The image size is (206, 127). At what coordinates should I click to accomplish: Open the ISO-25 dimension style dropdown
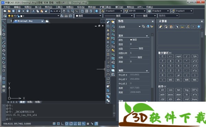145,11
